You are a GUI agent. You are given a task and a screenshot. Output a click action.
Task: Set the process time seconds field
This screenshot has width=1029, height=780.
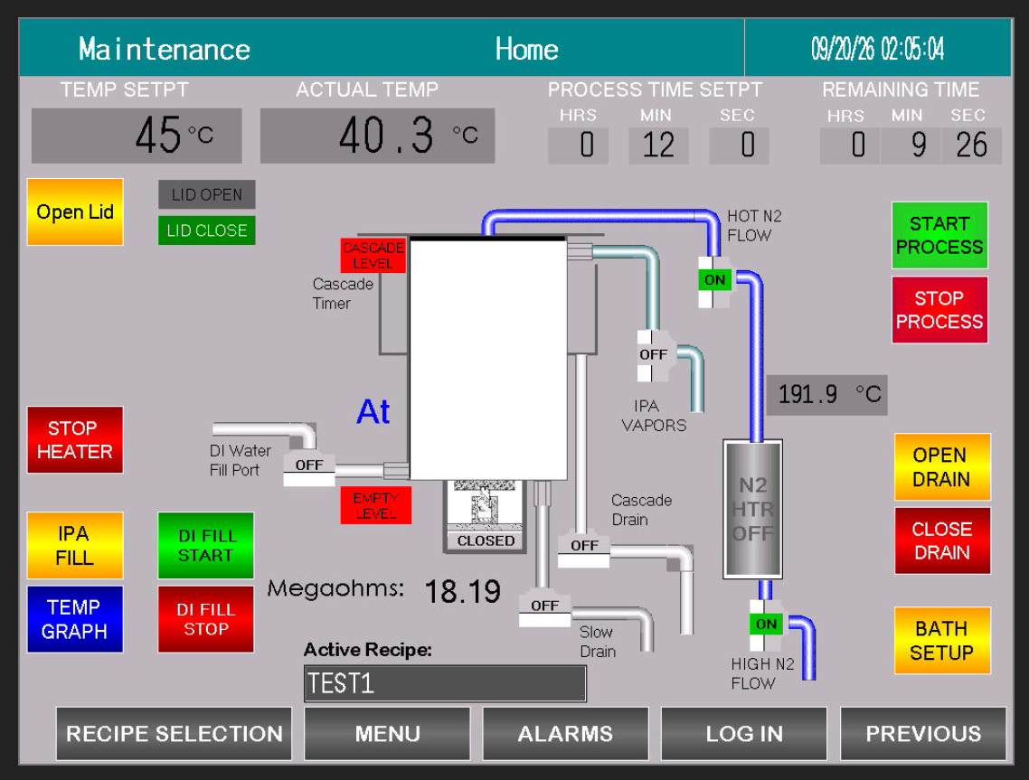[x=739, y=145]
